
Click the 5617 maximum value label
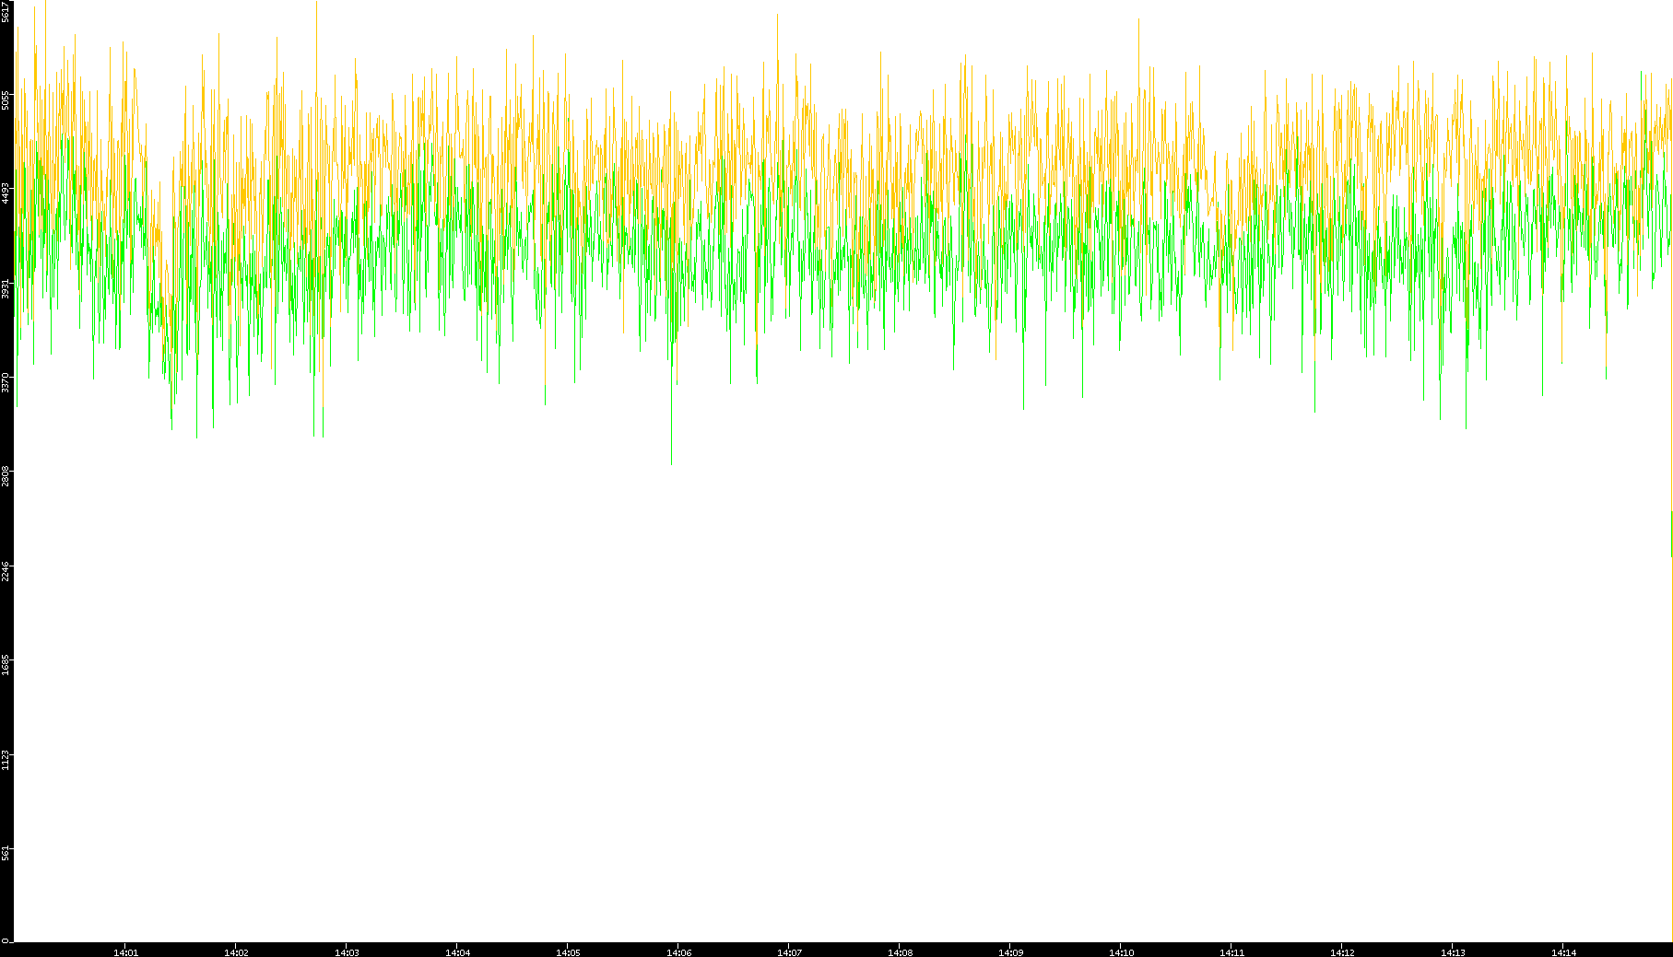coord(6,11)
